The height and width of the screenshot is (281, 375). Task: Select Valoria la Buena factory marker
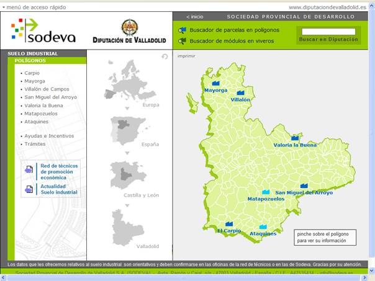tap(294, 138)
